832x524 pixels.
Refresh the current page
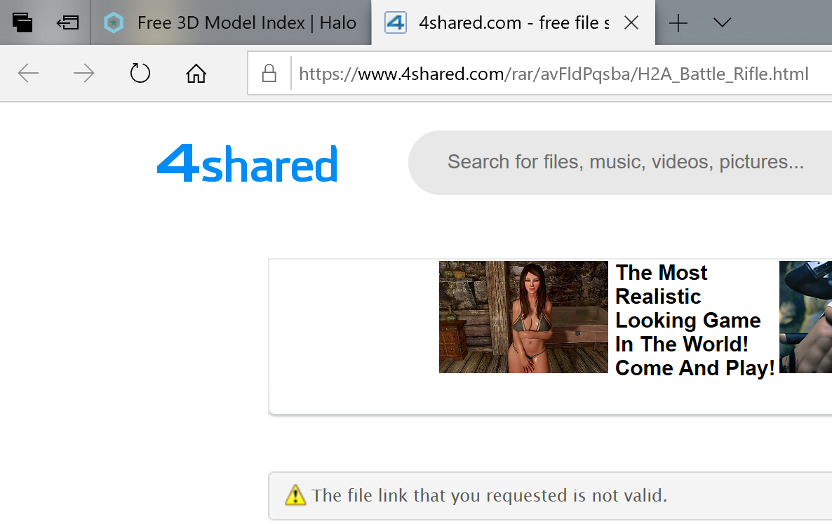pyautogui.click(x=140, y=73)
